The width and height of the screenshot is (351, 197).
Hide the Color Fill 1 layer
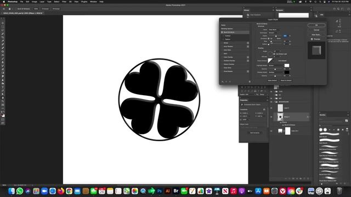coord(271,131)
